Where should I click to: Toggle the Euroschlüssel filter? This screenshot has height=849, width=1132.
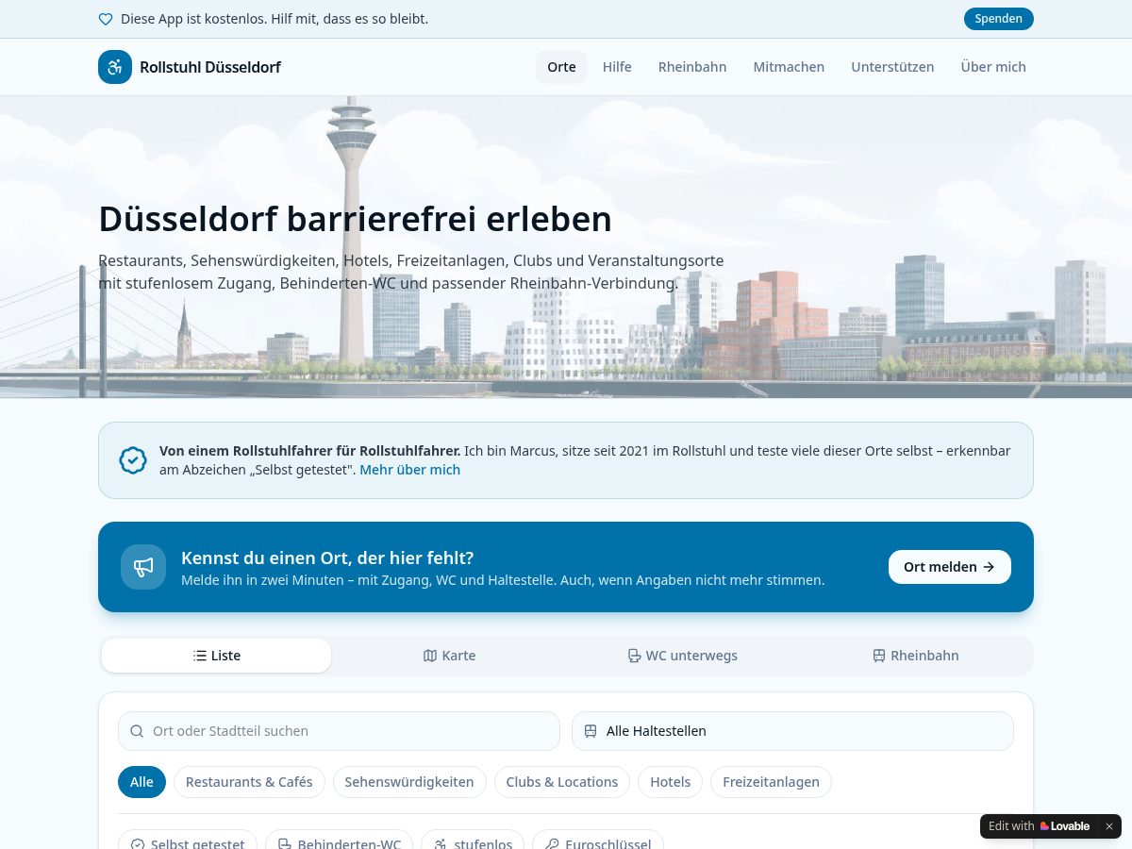[x=598, y=840]
